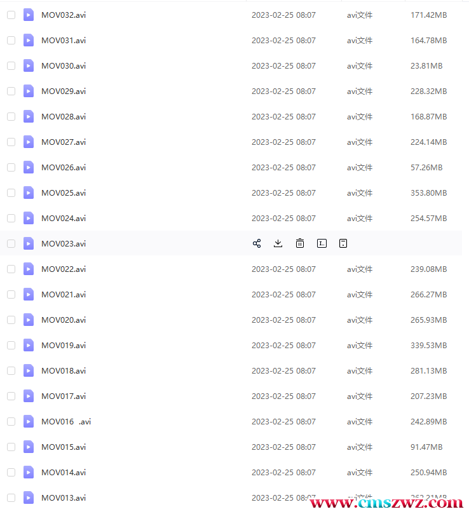The width and height of the screenshot is (469, 514).
Task: Open the MOV022.avi file name
Action: click(64, 269)
